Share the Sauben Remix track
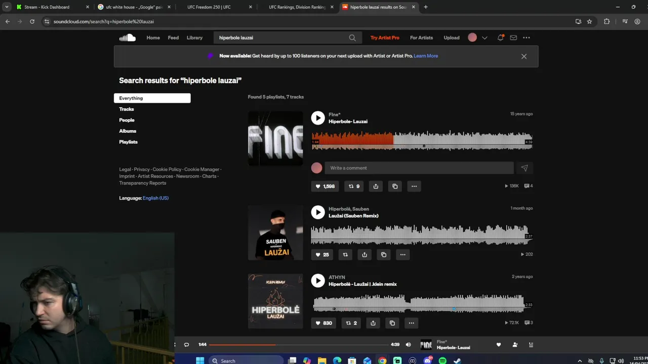 364,254
